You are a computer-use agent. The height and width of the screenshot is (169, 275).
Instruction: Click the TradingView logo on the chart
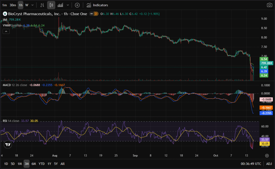8,145
